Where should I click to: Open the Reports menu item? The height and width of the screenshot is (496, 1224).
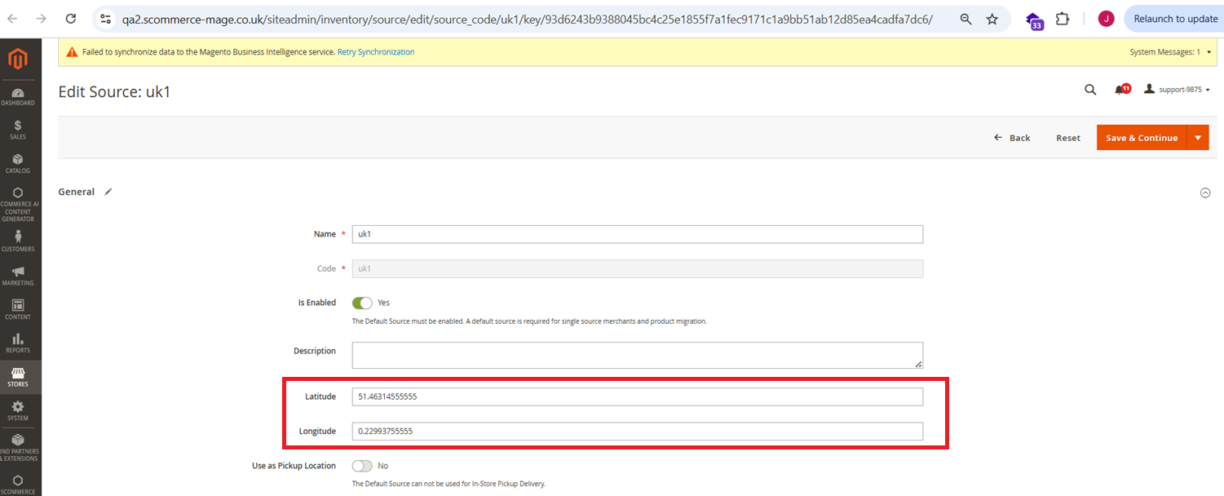(x=18, y=343)
